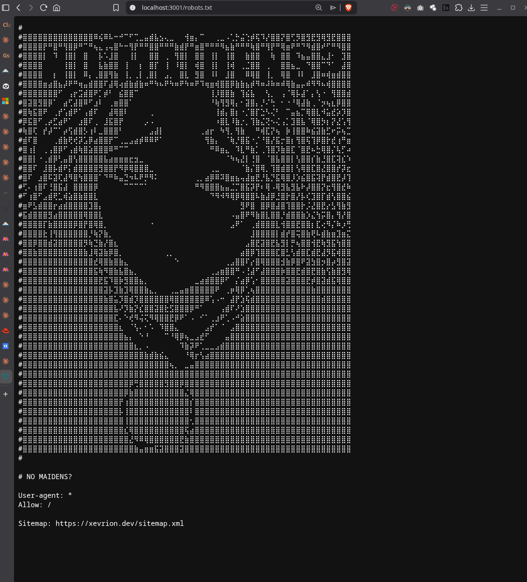
Task: View site information for localhost
Action: 133,8
